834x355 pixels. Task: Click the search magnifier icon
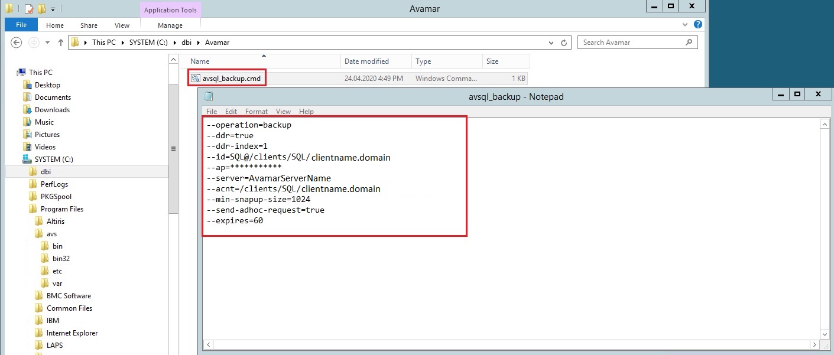[689, 43]
